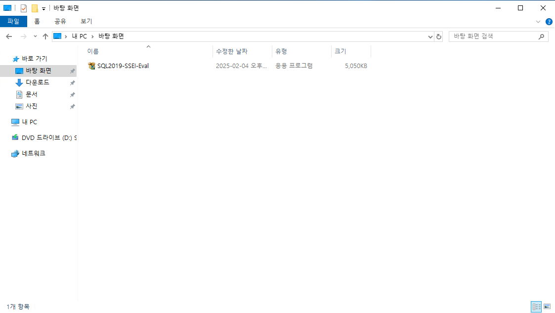
Task: Open 문서 in the navigation pane
Action: coord(32,94)
